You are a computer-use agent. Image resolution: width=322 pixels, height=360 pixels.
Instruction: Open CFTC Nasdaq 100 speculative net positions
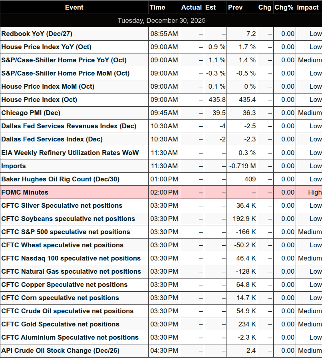click(x=71, y=258)
